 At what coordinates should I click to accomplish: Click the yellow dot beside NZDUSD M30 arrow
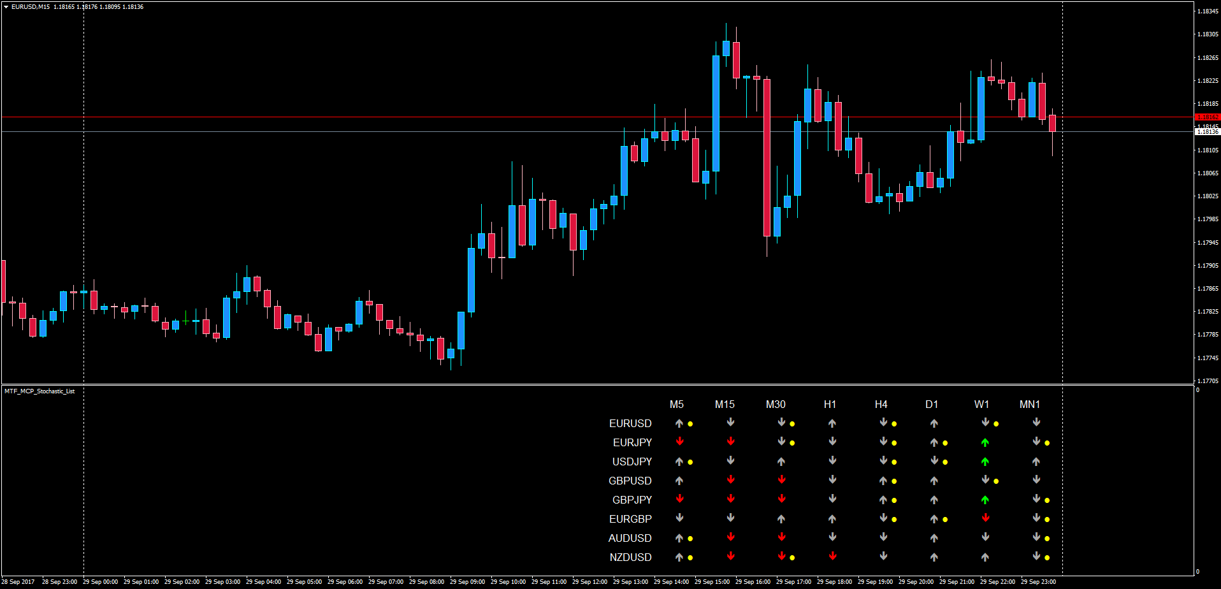click(x=792, y=558)
